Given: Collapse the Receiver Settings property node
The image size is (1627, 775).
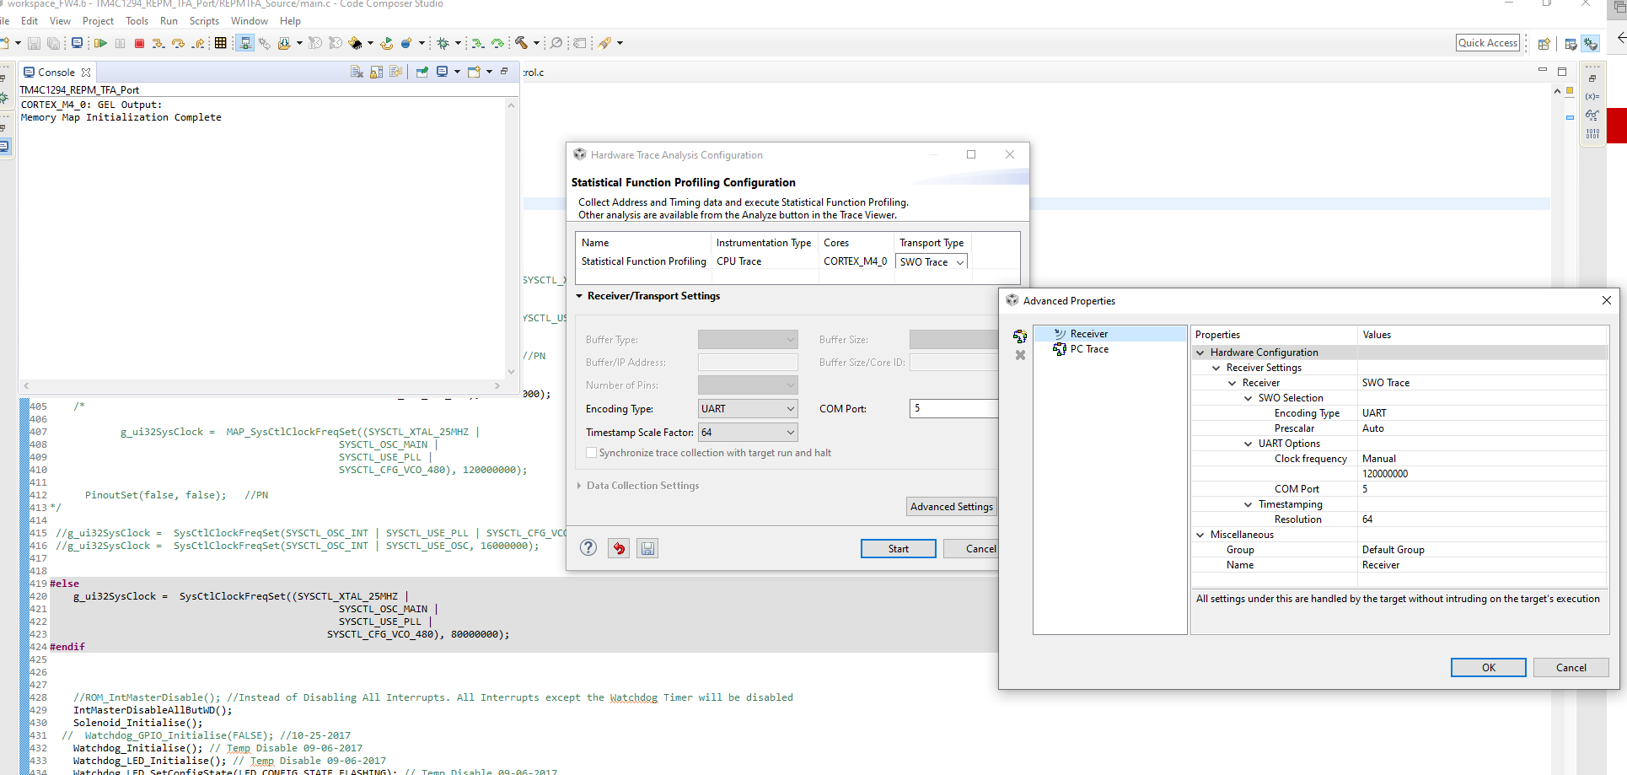Looking at the screenshot, I should point(1216,368).
